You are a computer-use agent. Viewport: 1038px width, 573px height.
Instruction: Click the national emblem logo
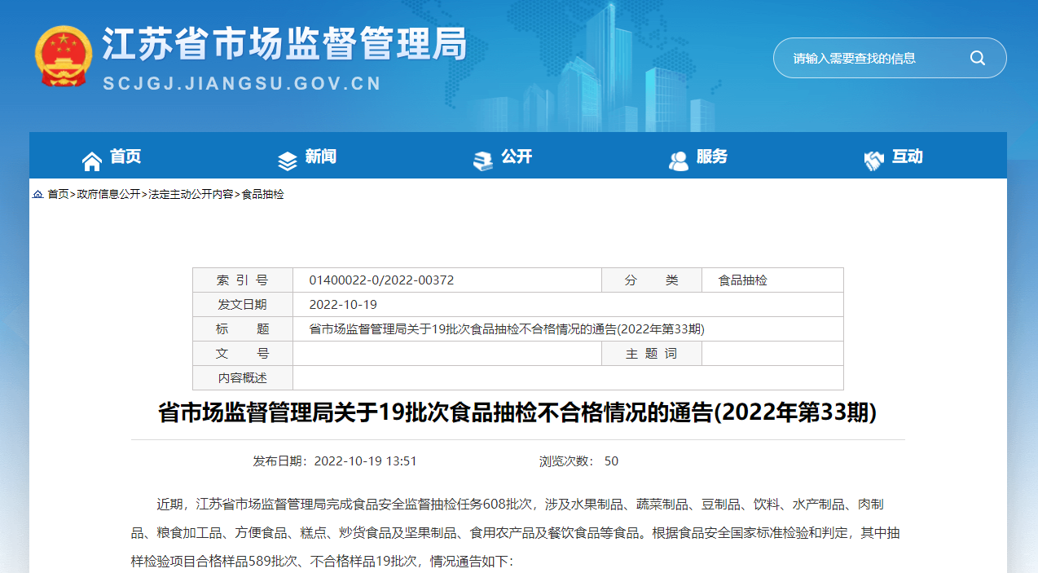(x=64, y=56)
